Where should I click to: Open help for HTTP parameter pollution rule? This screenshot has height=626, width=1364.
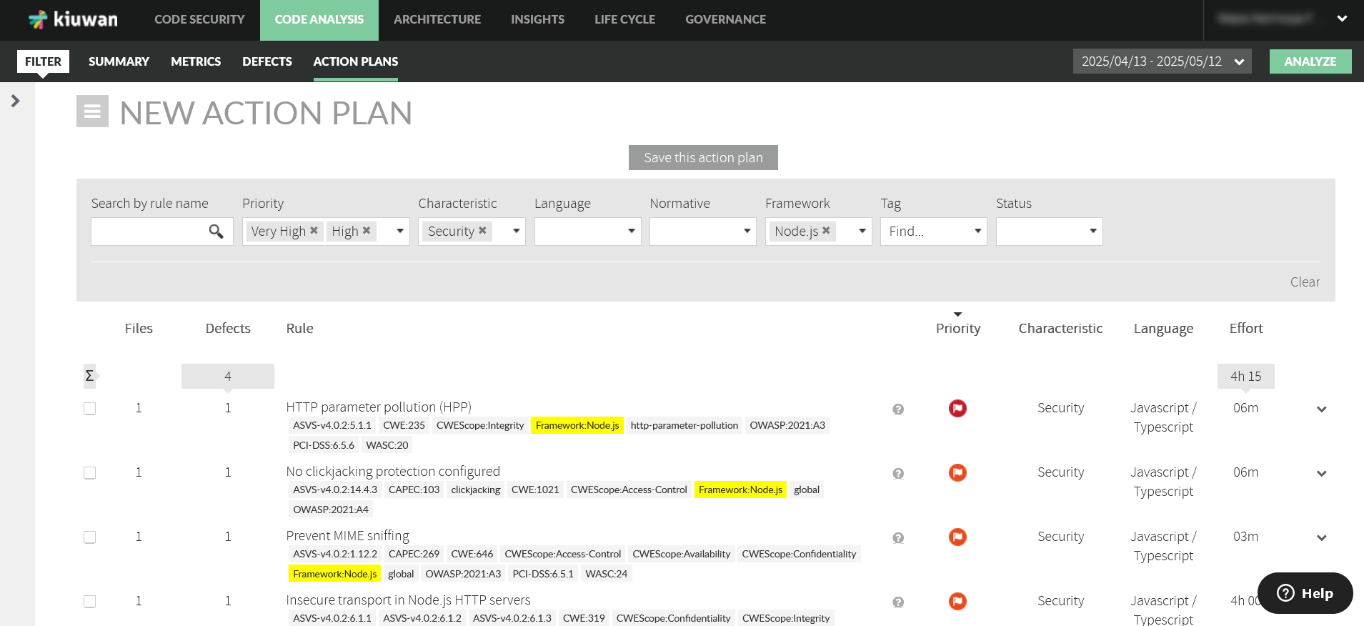point(898,409)
